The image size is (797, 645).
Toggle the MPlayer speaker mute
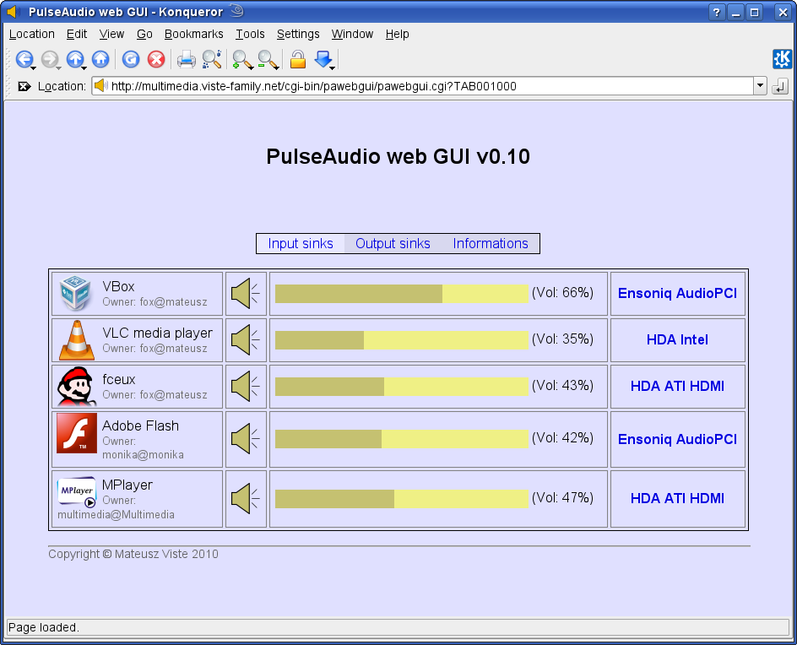point(246,499)
